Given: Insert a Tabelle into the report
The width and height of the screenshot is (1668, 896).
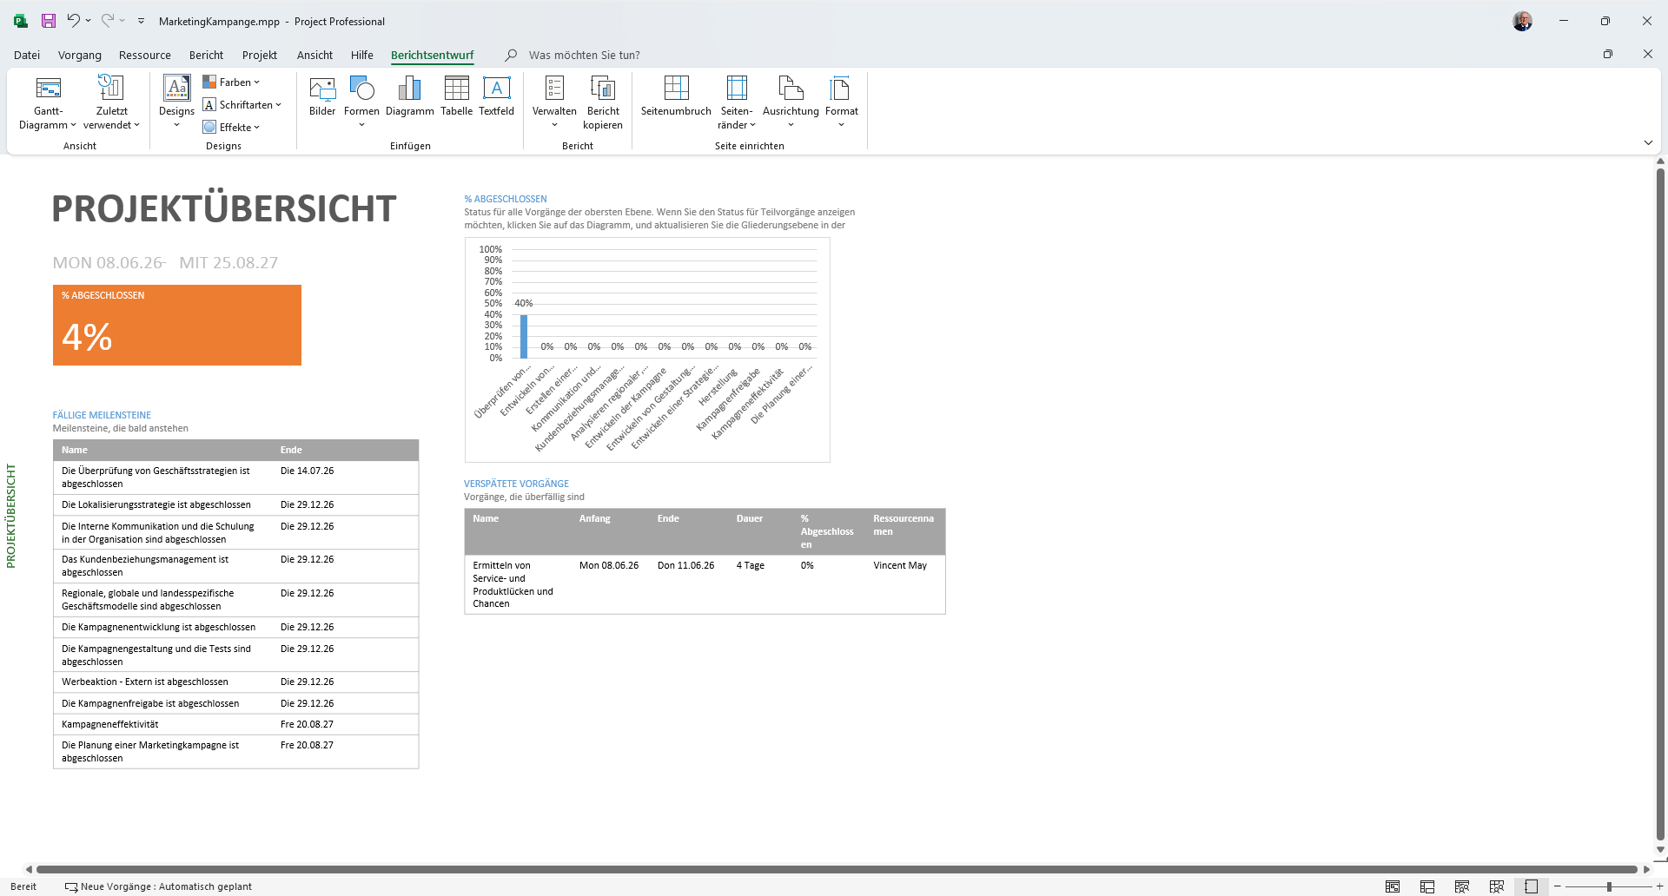Looking at the screenshot, I should 456,96.
